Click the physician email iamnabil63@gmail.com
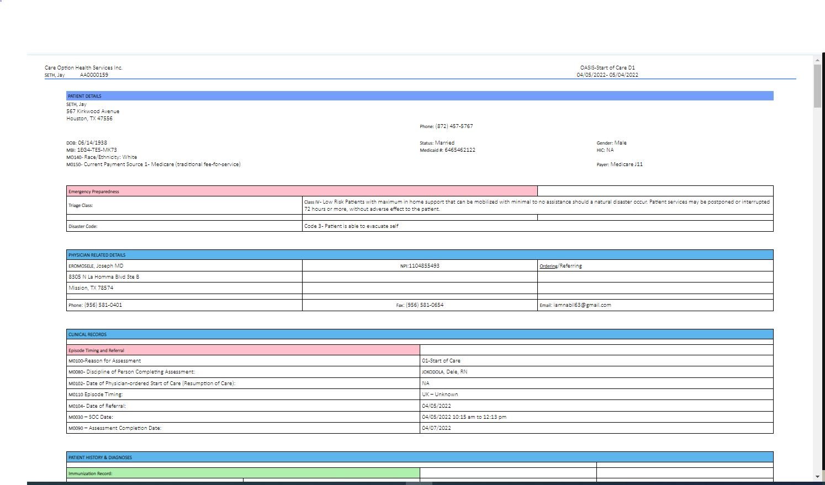This screenshot has height=485, width=825. [x=582, y=305]
